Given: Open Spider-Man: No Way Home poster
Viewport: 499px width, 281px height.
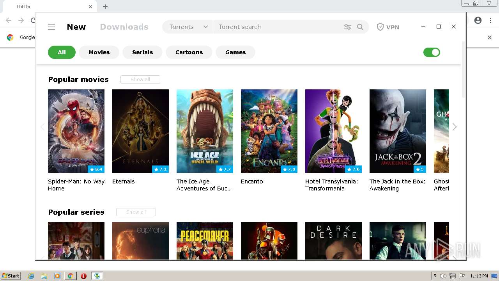Looking at the screenshot, I should click(76, 131).
